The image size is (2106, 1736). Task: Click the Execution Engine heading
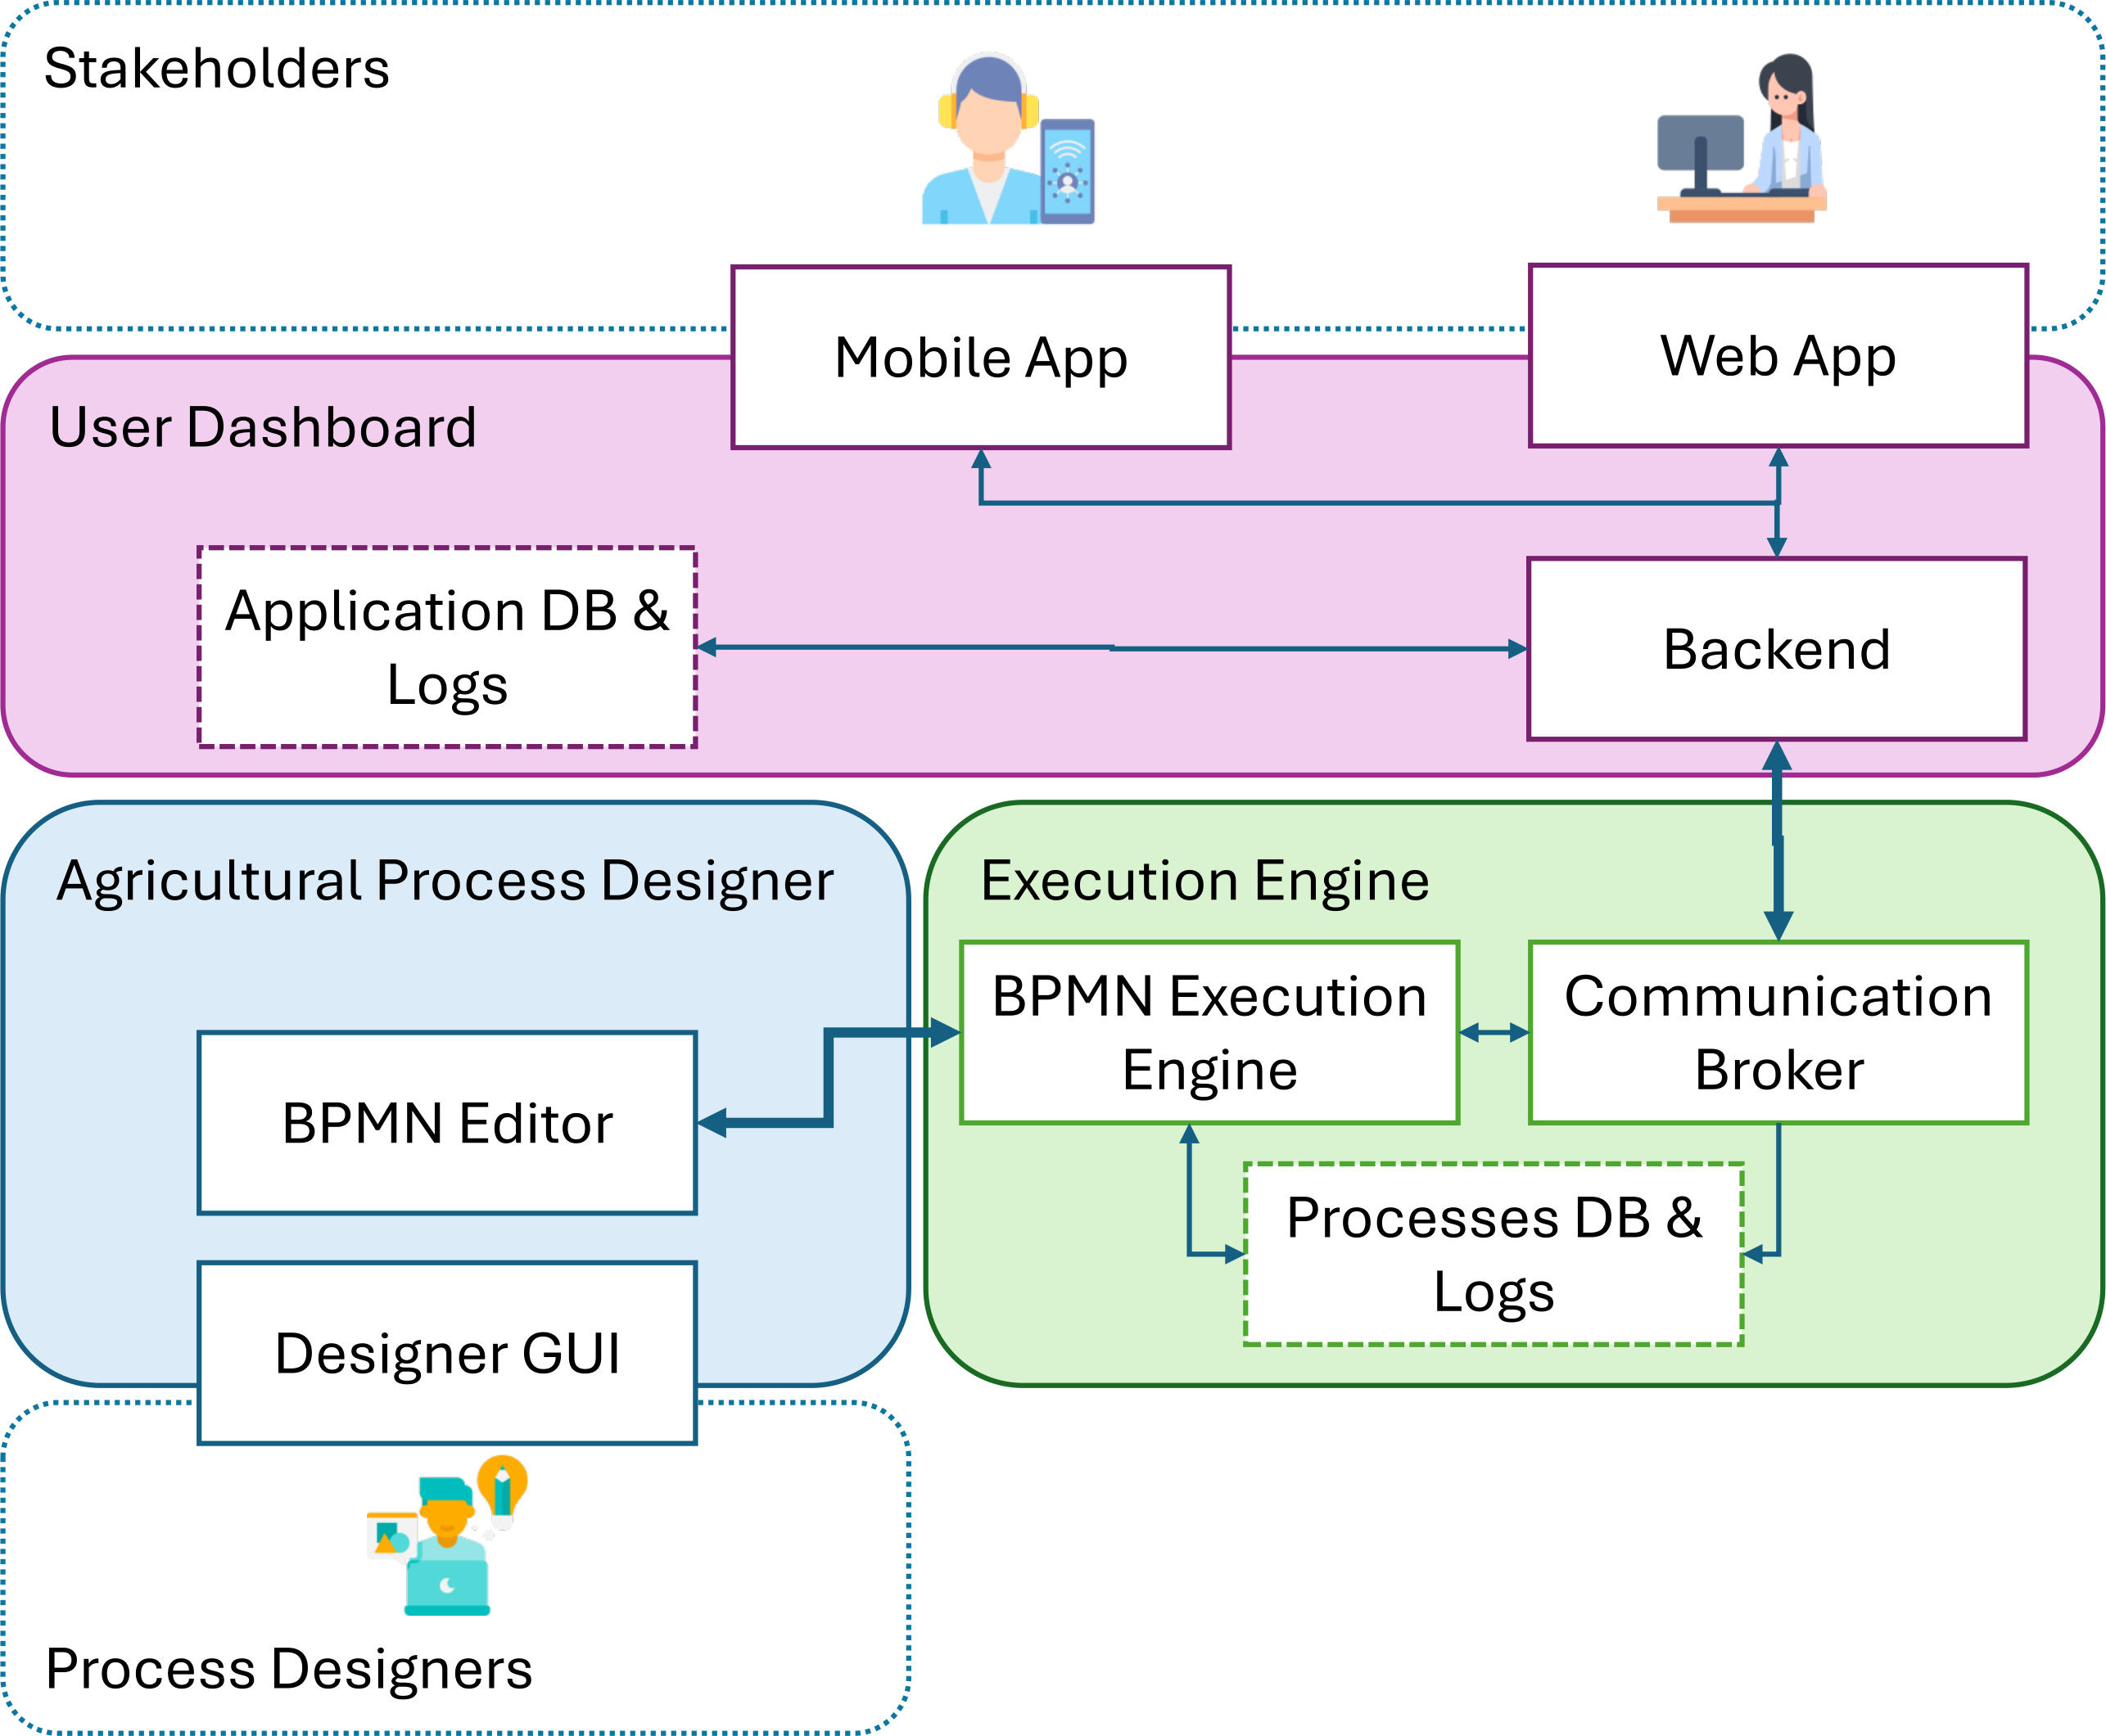1204,880
